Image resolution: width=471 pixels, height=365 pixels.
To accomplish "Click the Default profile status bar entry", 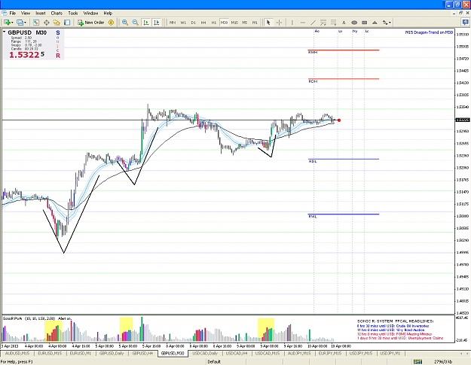I will point(214,362).
